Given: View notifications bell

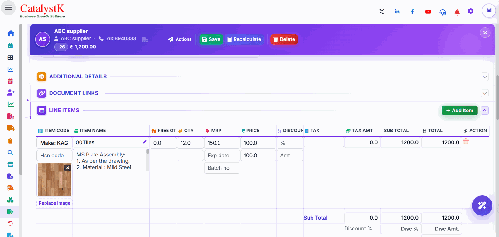Looking at the screenshot, I should (x=457, y=12).
